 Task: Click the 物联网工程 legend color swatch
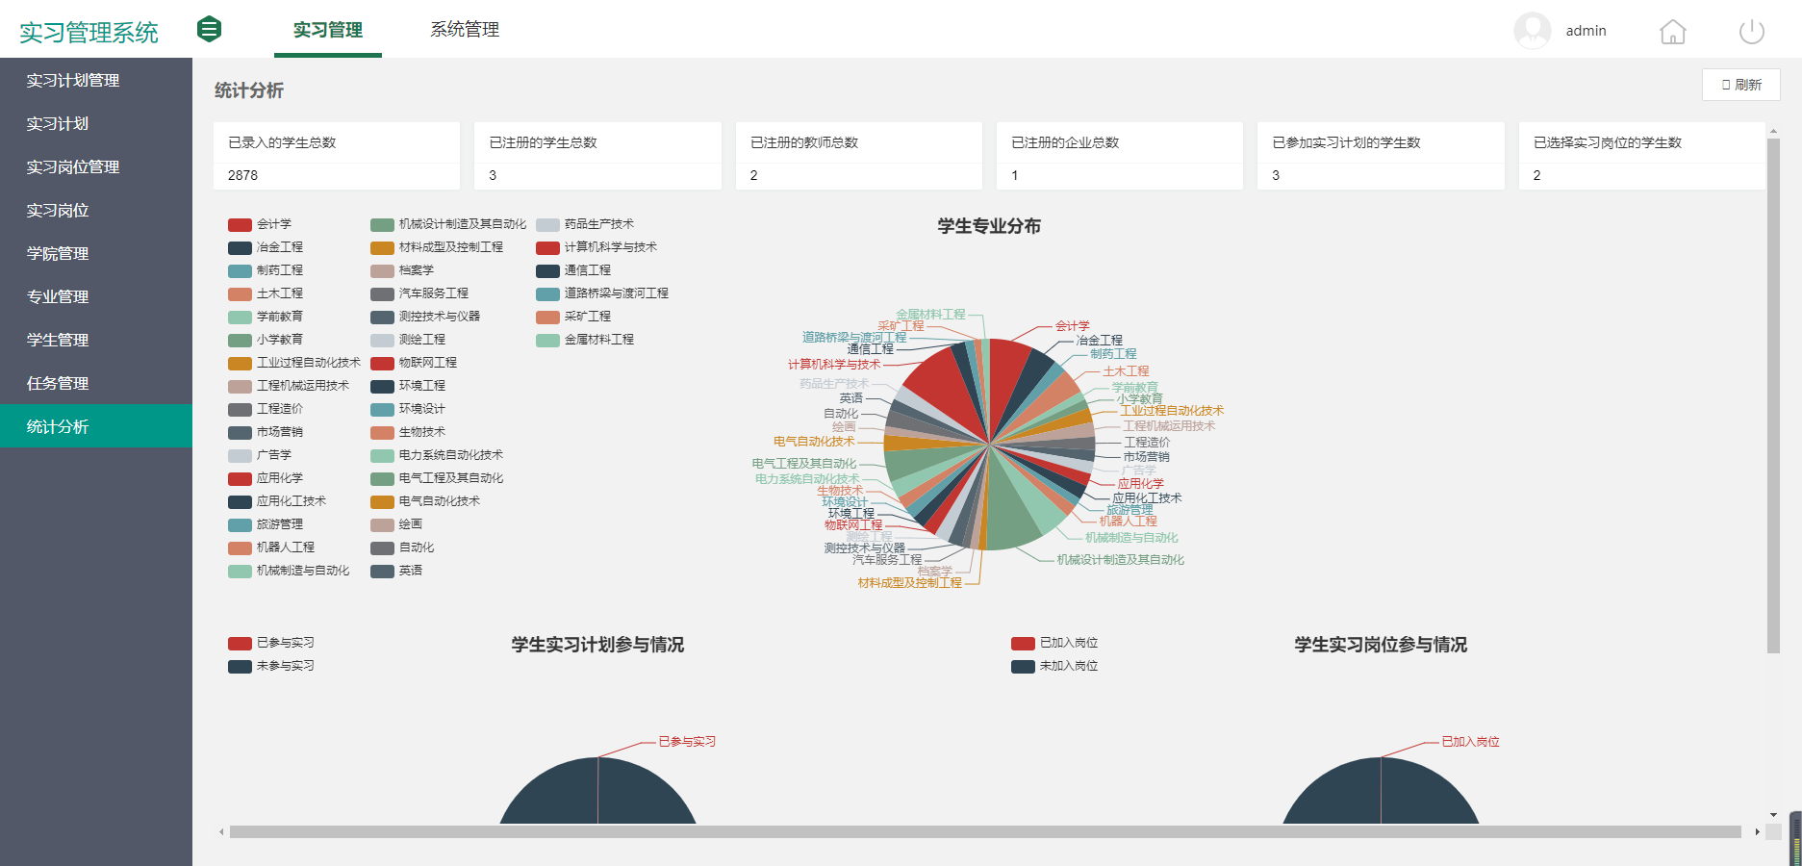[382, 364]
